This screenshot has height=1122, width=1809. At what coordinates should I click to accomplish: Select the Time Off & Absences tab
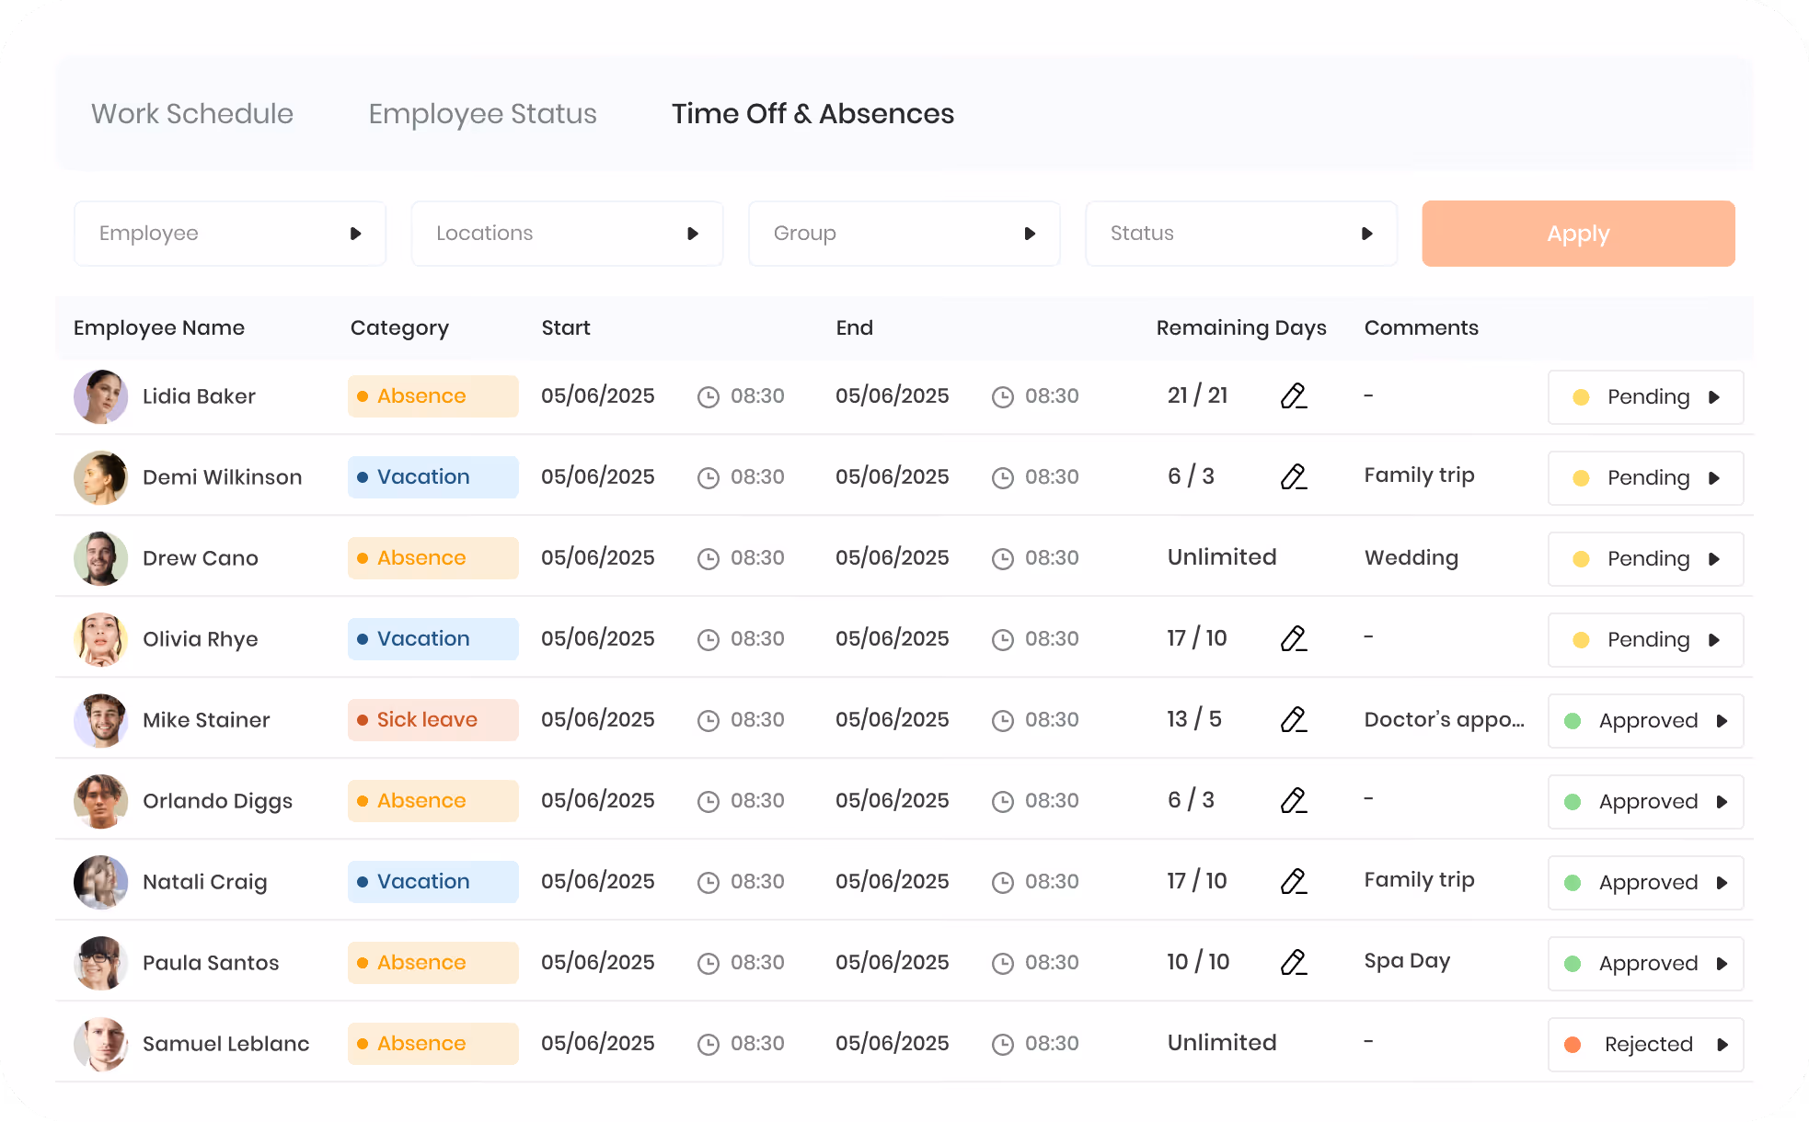coord(813,113)
